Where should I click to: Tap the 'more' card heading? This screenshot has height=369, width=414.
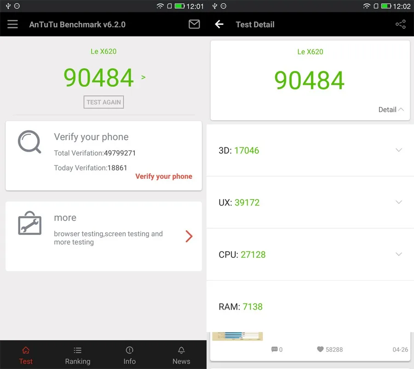65,217
